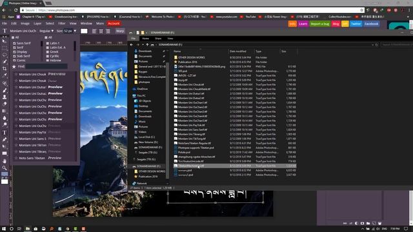Select the Zoom magnifier tool
The height and width of the screenshot is (232, 413).
coord(5,168)
